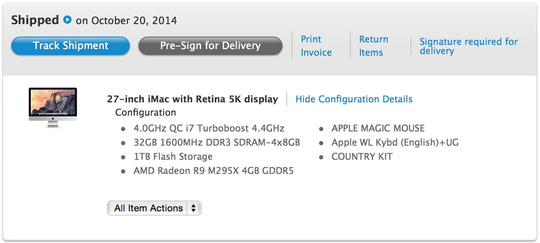Click the Configuration label
This screenshot has height=243, width=540.
click(146, 112)
